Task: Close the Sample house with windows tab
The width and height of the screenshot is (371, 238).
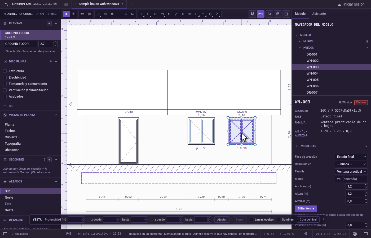Action: tap(122, 4)
